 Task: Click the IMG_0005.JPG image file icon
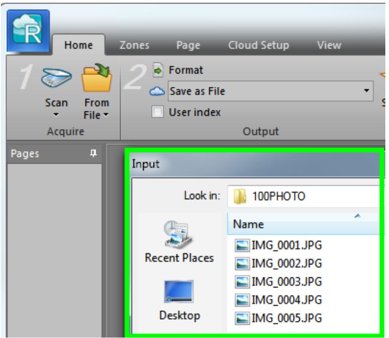coord(242,318)
